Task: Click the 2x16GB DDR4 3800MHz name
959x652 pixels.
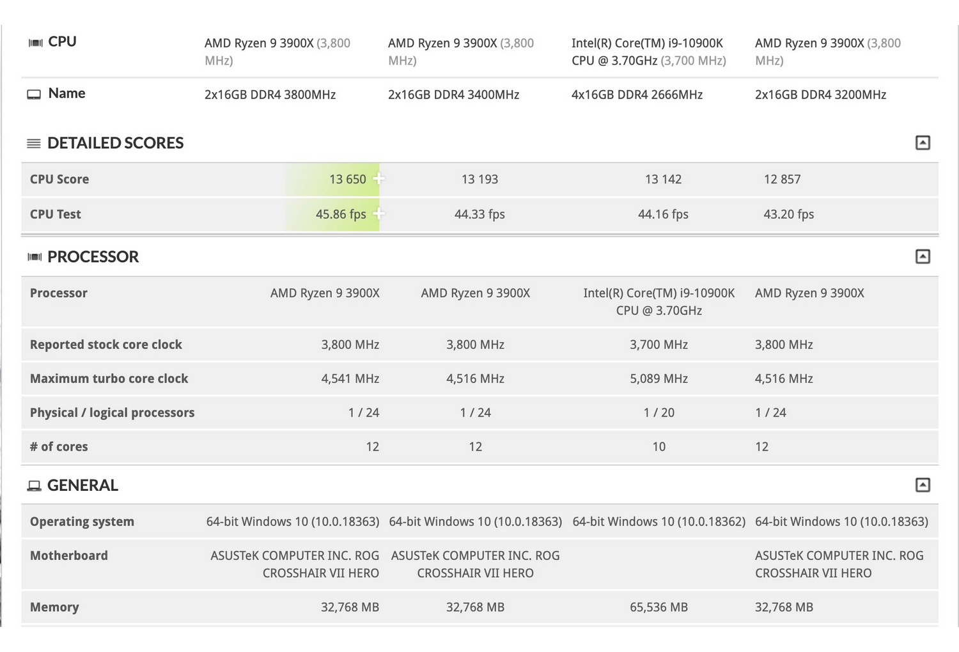Action: pos(270,95)
